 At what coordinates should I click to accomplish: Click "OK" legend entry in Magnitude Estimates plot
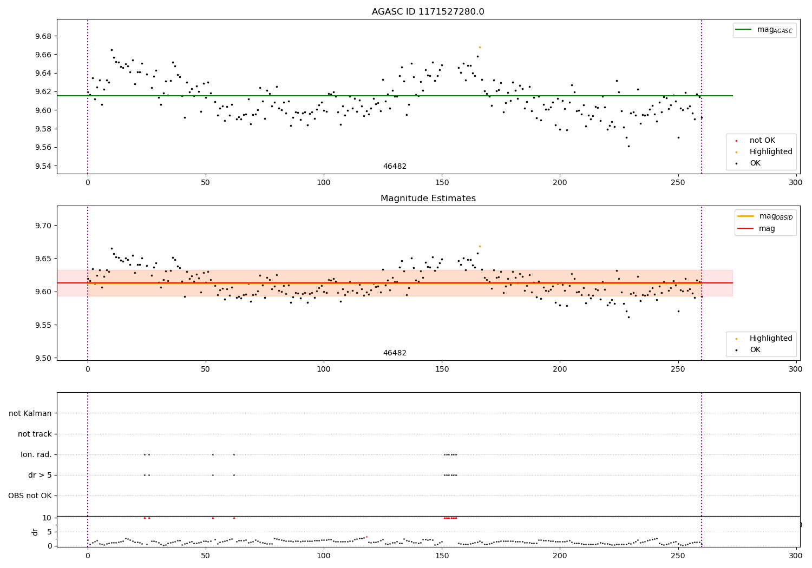click(755, 350)
